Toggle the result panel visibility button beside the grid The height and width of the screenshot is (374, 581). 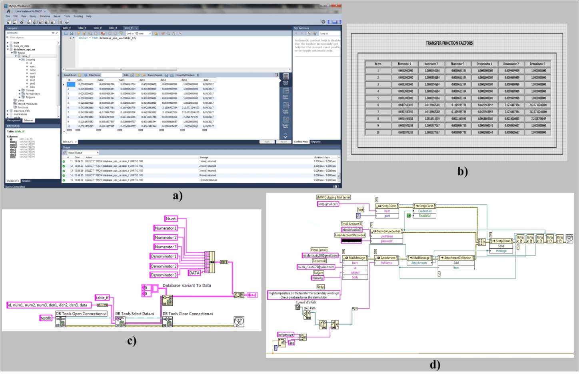coord(276,75)
